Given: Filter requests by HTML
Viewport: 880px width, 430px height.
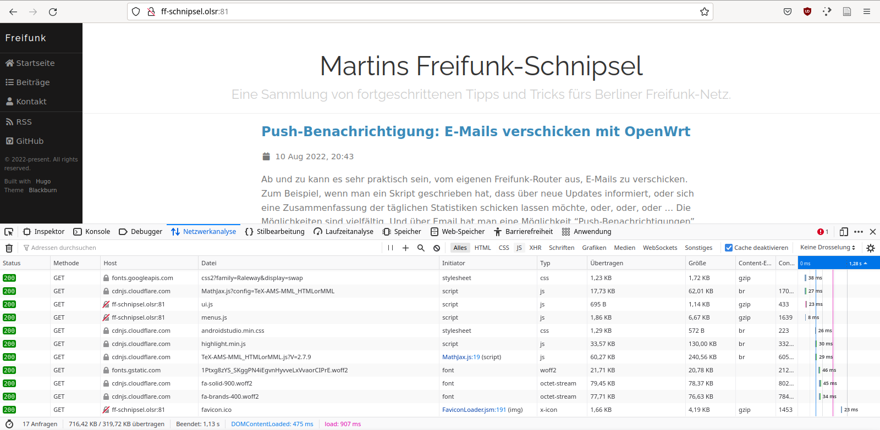Looking at the screenshot, I should point(483,248).
